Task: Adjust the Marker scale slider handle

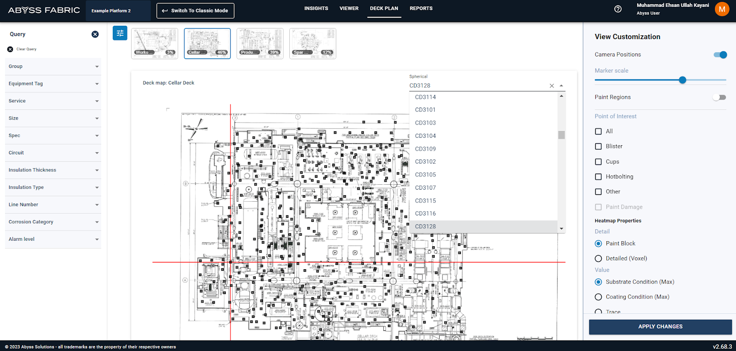Action: [x=683, y=80]
